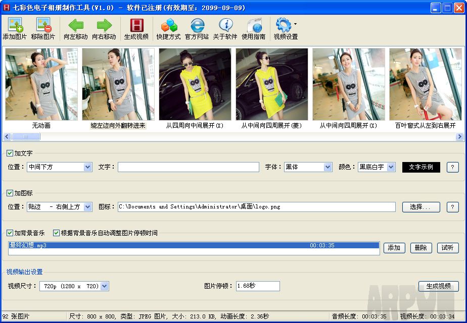Click 视频长度: 00:03:34 status text
The image size is (467, 323).
click(x=428, y=316)
